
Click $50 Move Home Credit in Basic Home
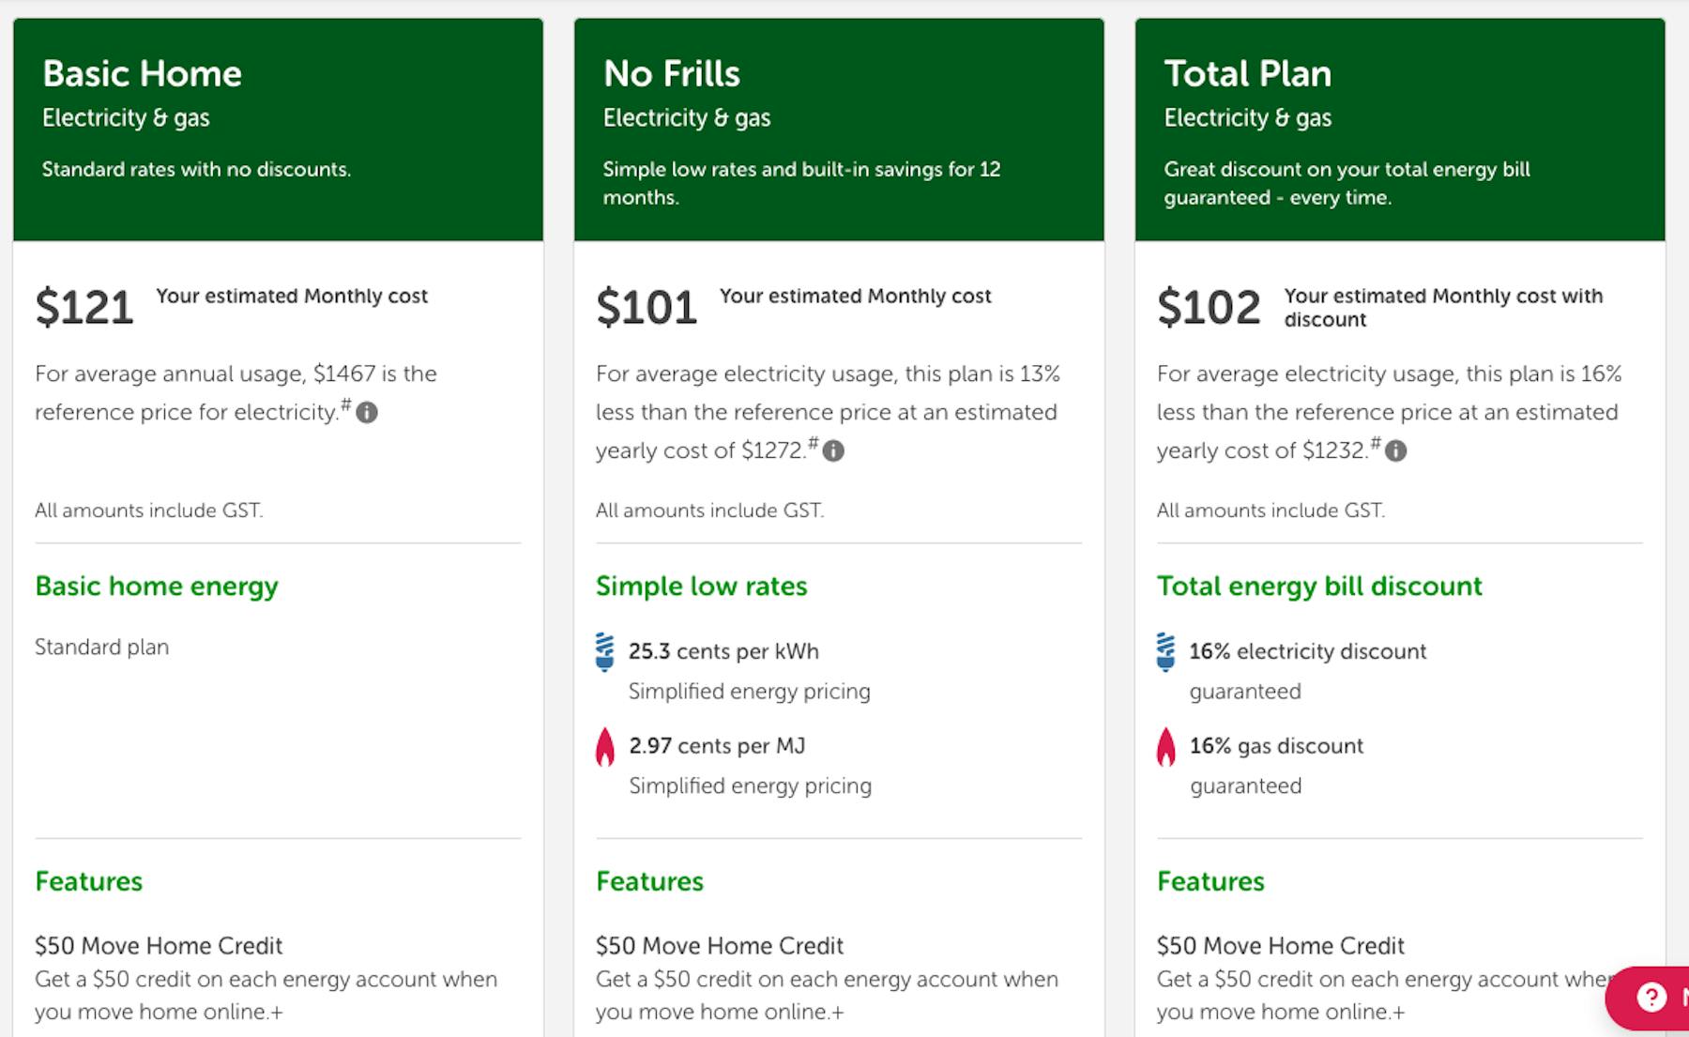pos(159,946)
